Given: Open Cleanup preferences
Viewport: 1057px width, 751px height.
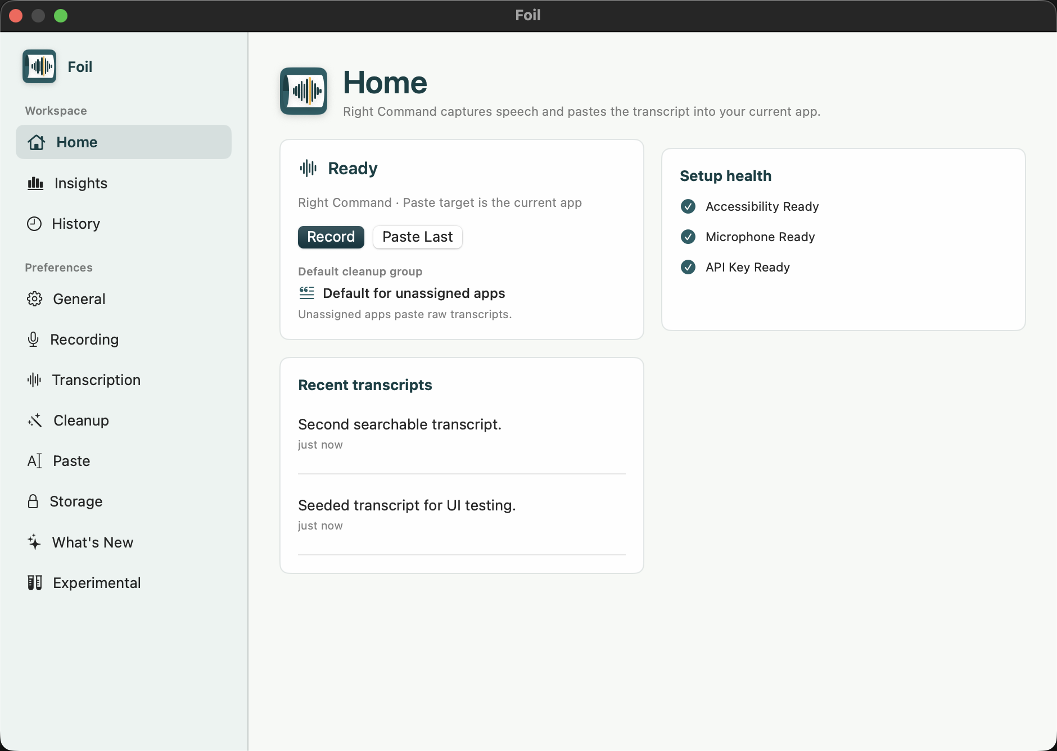Looking at the screenshot, I should pos(124,420).
